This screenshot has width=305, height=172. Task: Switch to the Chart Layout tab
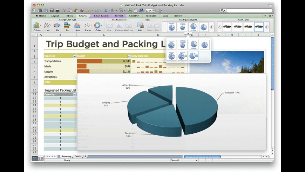[x=101, y=16]
